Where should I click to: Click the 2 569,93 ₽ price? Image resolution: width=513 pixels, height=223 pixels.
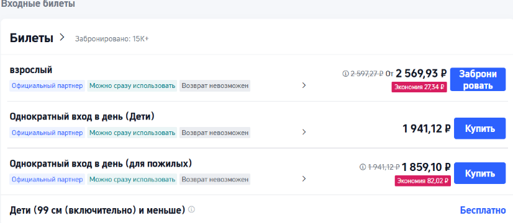tap(421, 74)
